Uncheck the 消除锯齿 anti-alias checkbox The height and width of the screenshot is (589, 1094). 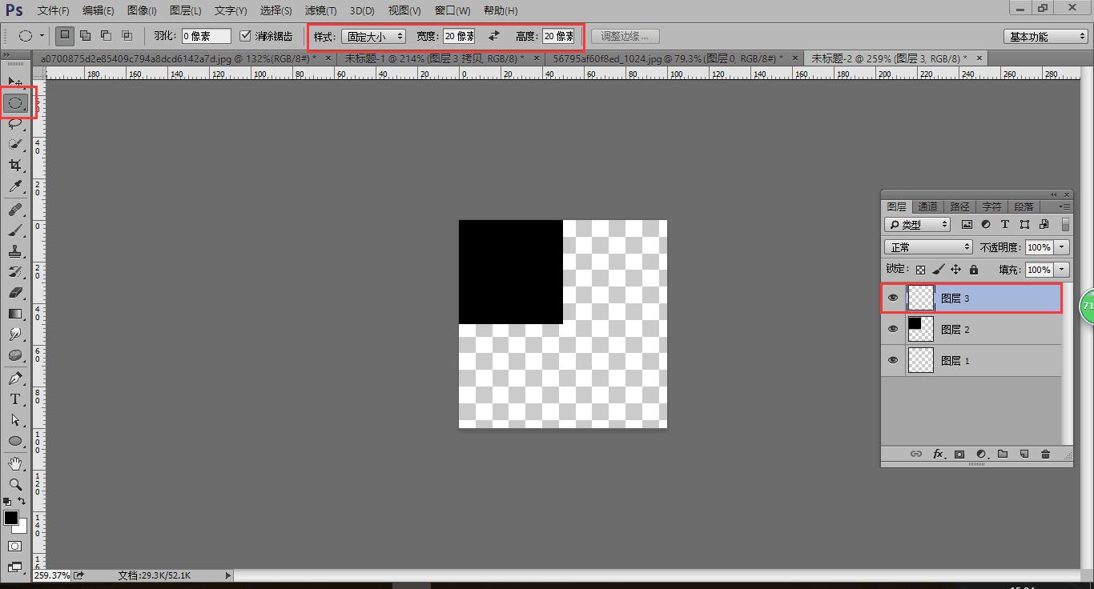click(246, 36)
